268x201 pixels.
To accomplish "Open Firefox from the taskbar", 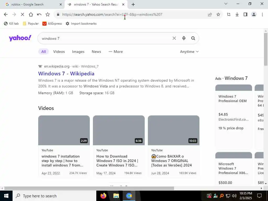I will click(103, 196).
